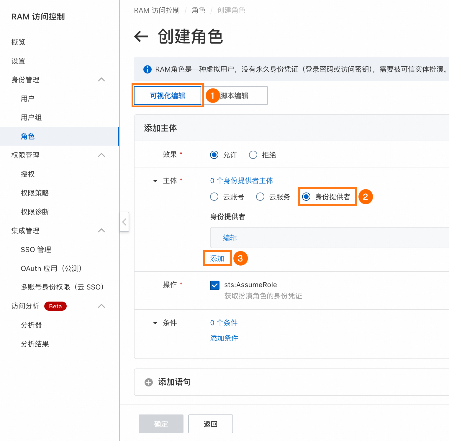Collapse the 条件 row triangle
Image resolution: width=449 pixels, height=441 pixels.
tap(155, 323)
